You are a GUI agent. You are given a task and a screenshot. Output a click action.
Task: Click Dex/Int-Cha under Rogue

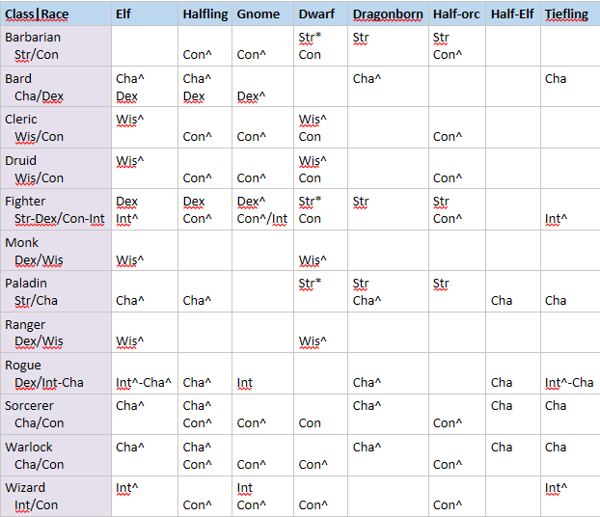tap(48, 382)
